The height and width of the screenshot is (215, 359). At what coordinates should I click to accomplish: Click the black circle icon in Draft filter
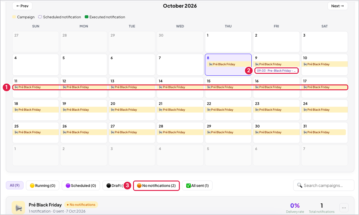pos(109,185)
